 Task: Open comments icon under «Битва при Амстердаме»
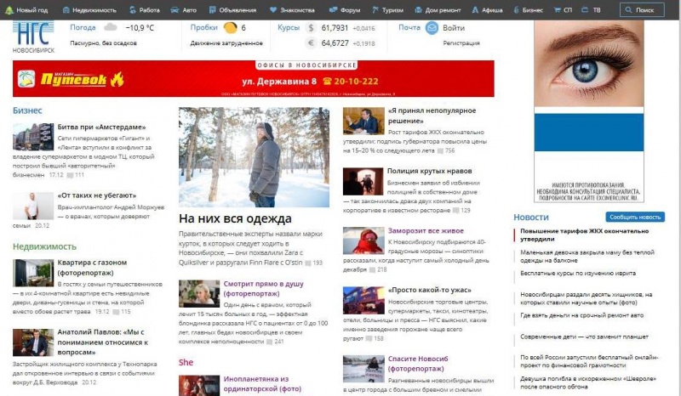[x=71, y=175]
